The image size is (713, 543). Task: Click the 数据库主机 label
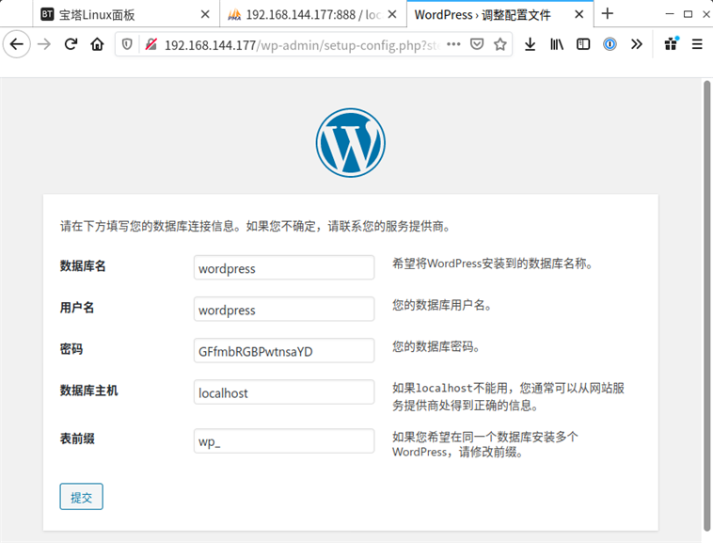click(88, 391)
